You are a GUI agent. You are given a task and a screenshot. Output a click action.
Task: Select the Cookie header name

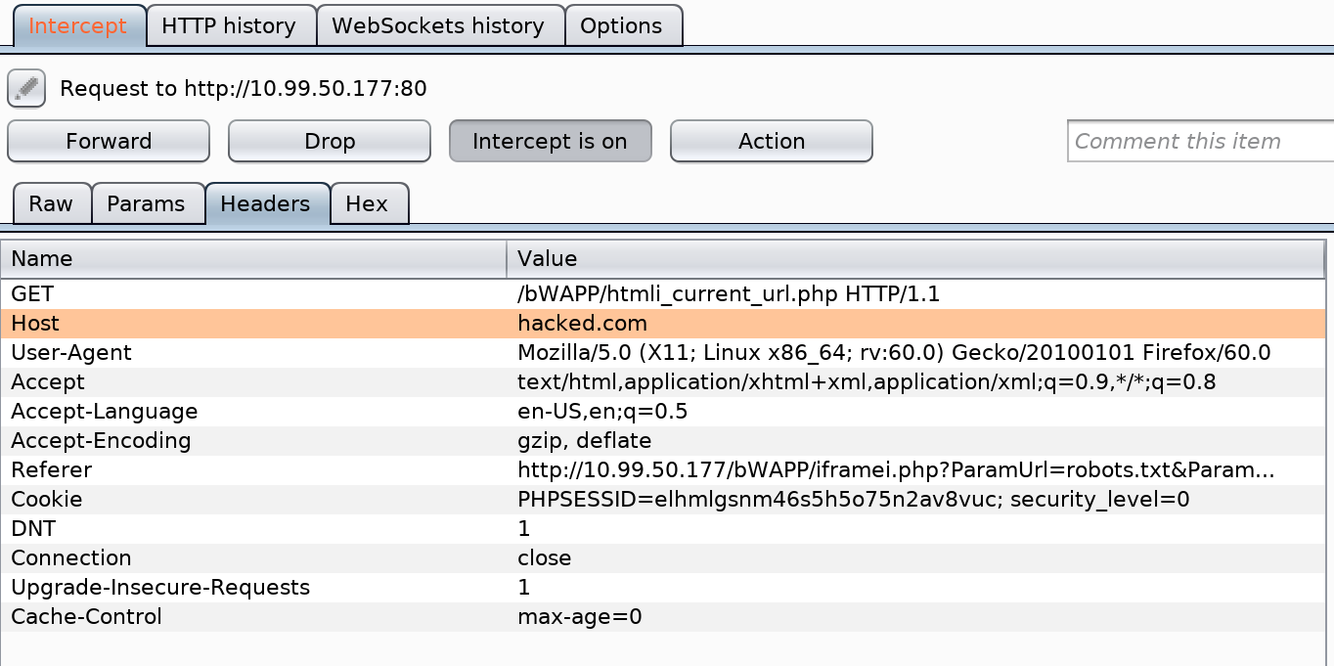[253, 499]
